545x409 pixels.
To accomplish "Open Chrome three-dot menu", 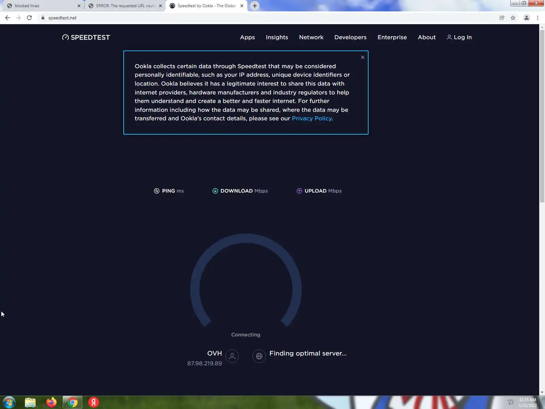I will [538, 18].
